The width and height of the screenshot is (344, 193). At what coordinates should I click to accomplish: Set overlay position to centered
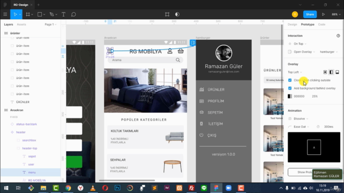[x=325, y=72]
